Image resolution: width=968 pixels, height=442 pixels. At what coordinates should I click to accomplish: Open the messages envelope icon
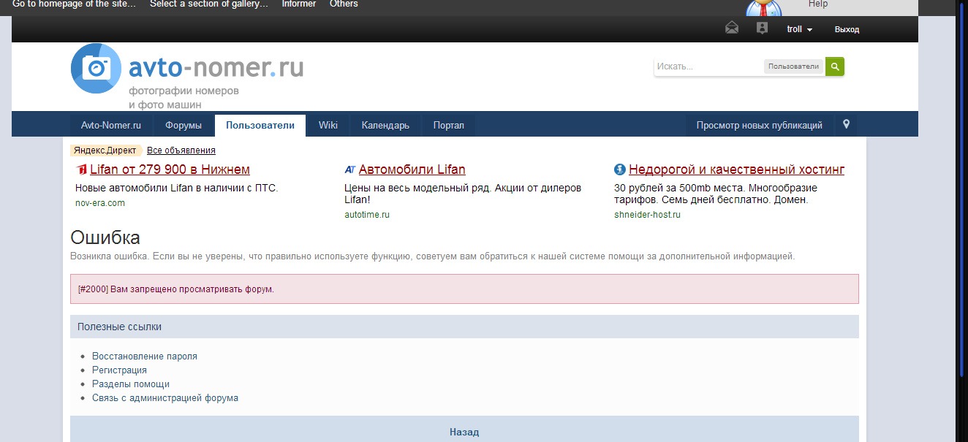[732, 28]
